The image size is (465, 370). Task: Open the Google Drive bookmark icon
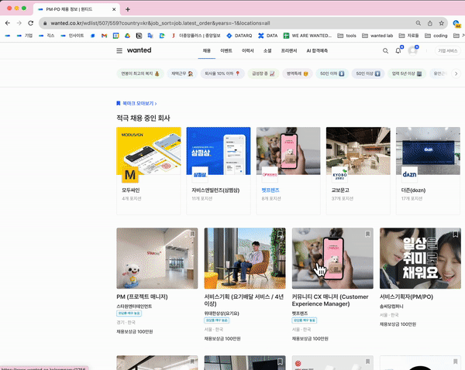(x=127, y=36)
